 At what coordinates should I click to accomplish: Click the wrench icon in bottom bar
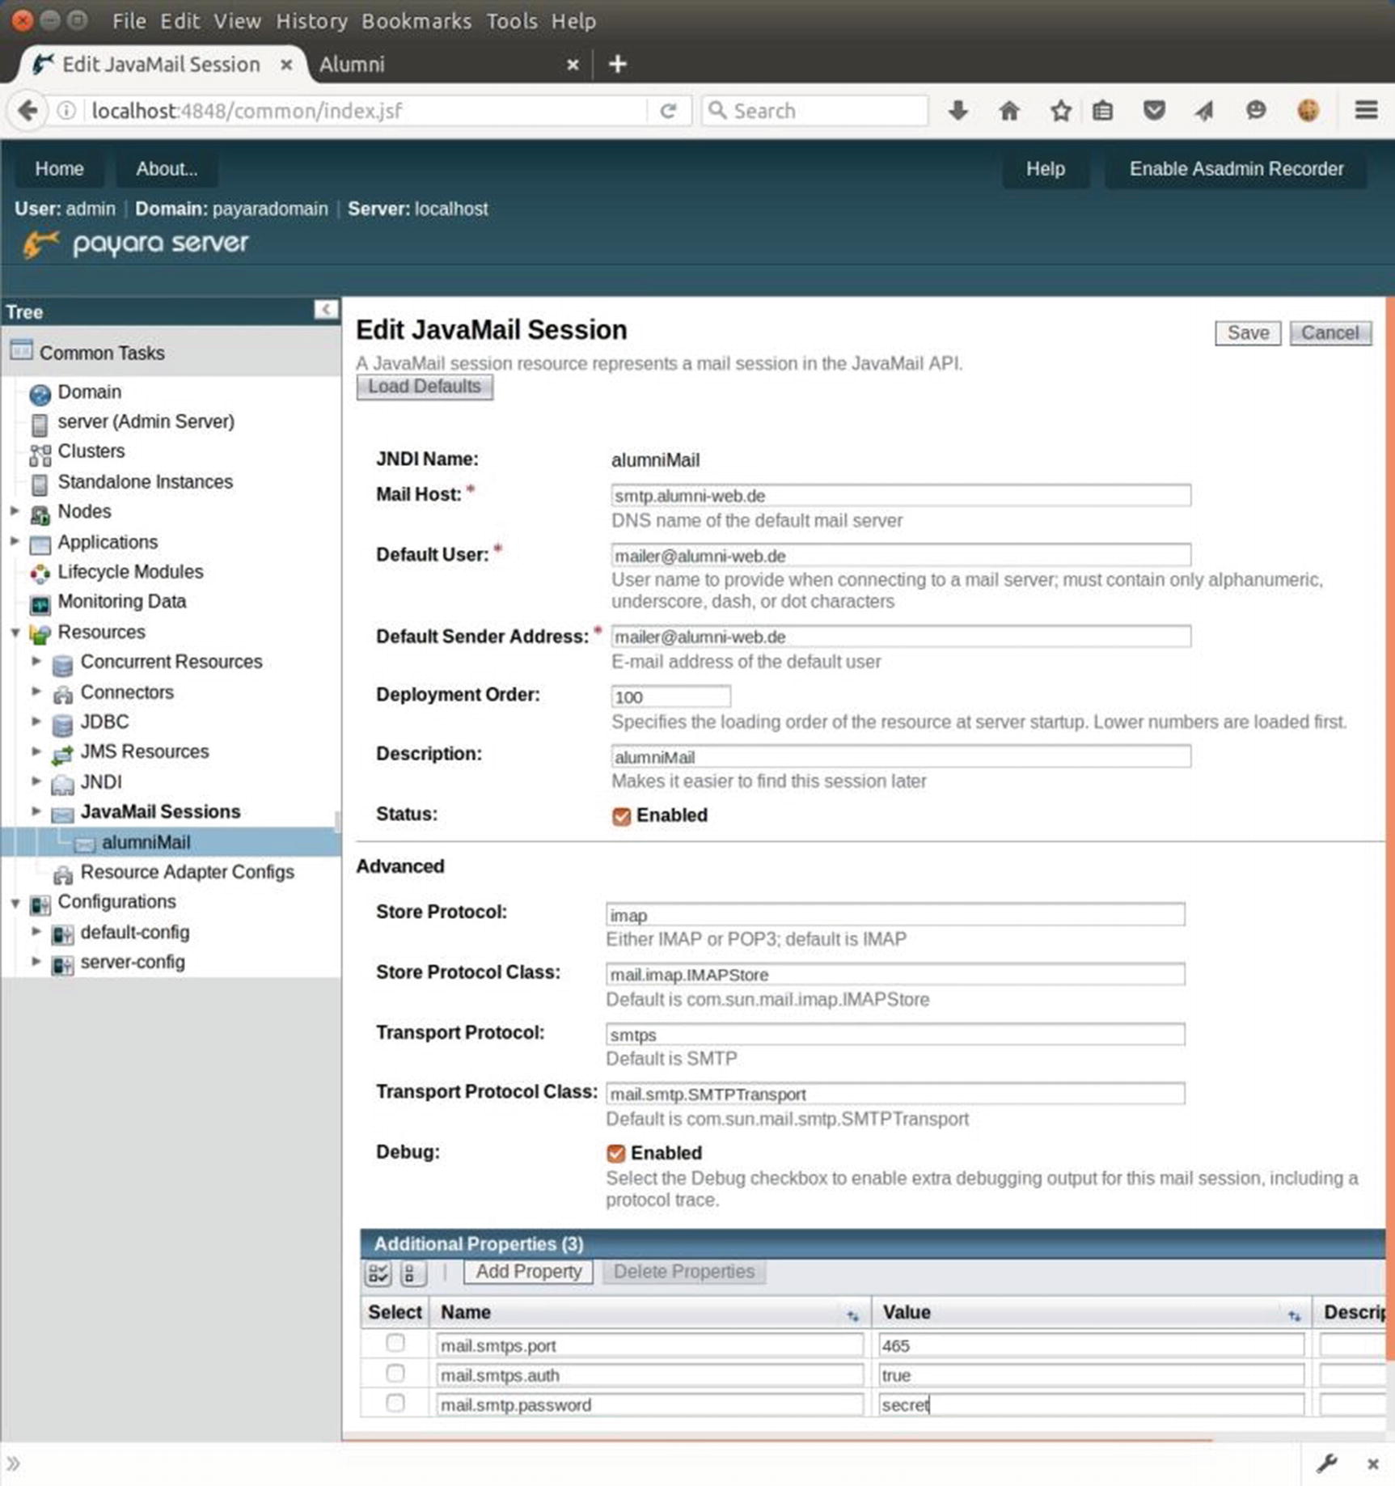[x=1327, y=1463]
